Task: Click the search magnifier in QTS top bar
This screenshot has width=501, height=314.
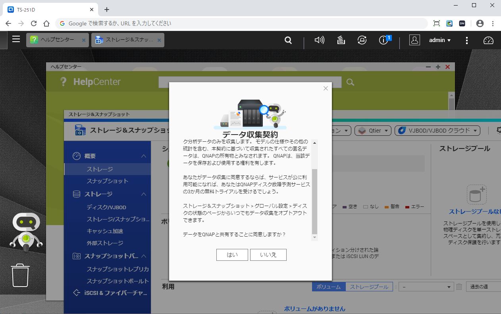Action: point(288,40)
